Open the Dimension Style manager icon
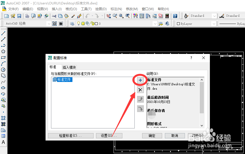 coord(222,16)
